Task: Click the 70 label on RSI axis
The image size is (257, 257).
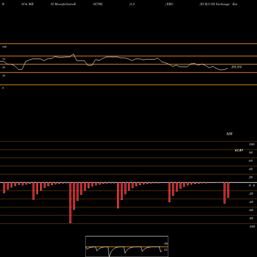Action: coord(4,59)
